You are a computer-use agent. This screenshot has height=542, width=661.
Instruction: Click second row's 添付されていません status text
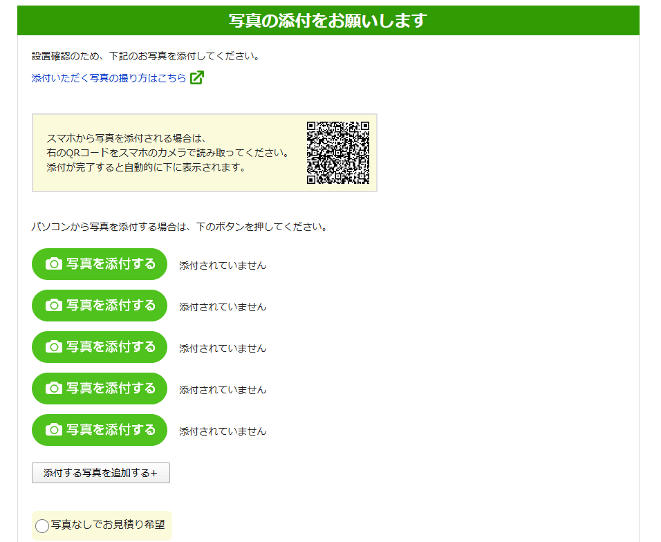[x=223, y=307]
